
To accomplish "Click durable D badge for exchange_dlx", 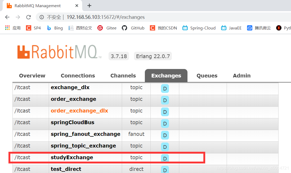I will 165,89.
